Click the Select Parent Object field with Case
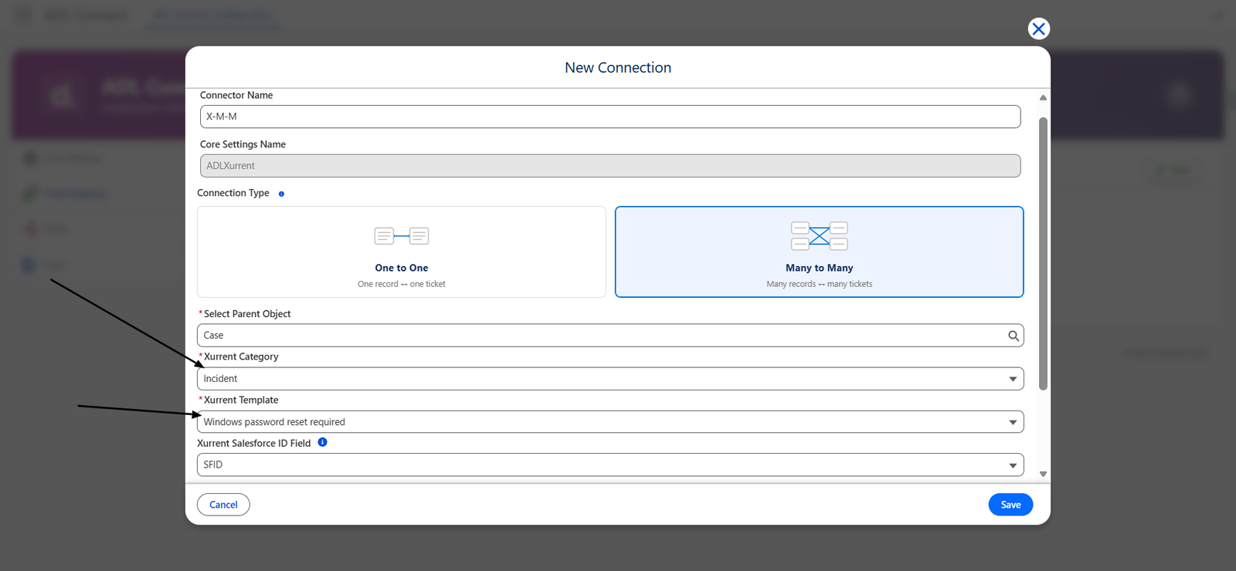Image resolution: width=1236 pixels, height=571 pixels. [x=610, y=336]
